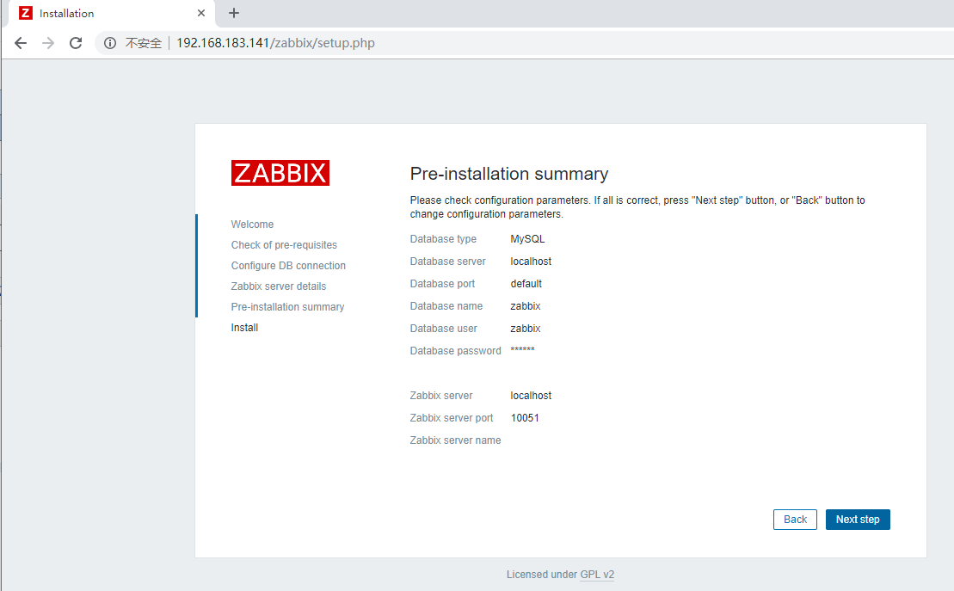The image size is (954, 591).
Task: Open site info via the circled-i icon
Action: click(110, 43)
